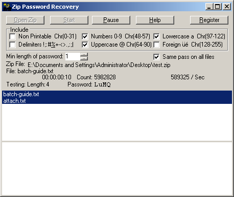This screenshot has height=197, width=234.
Task: Minimize the Zip Password Recovery window
Action: 209,7
